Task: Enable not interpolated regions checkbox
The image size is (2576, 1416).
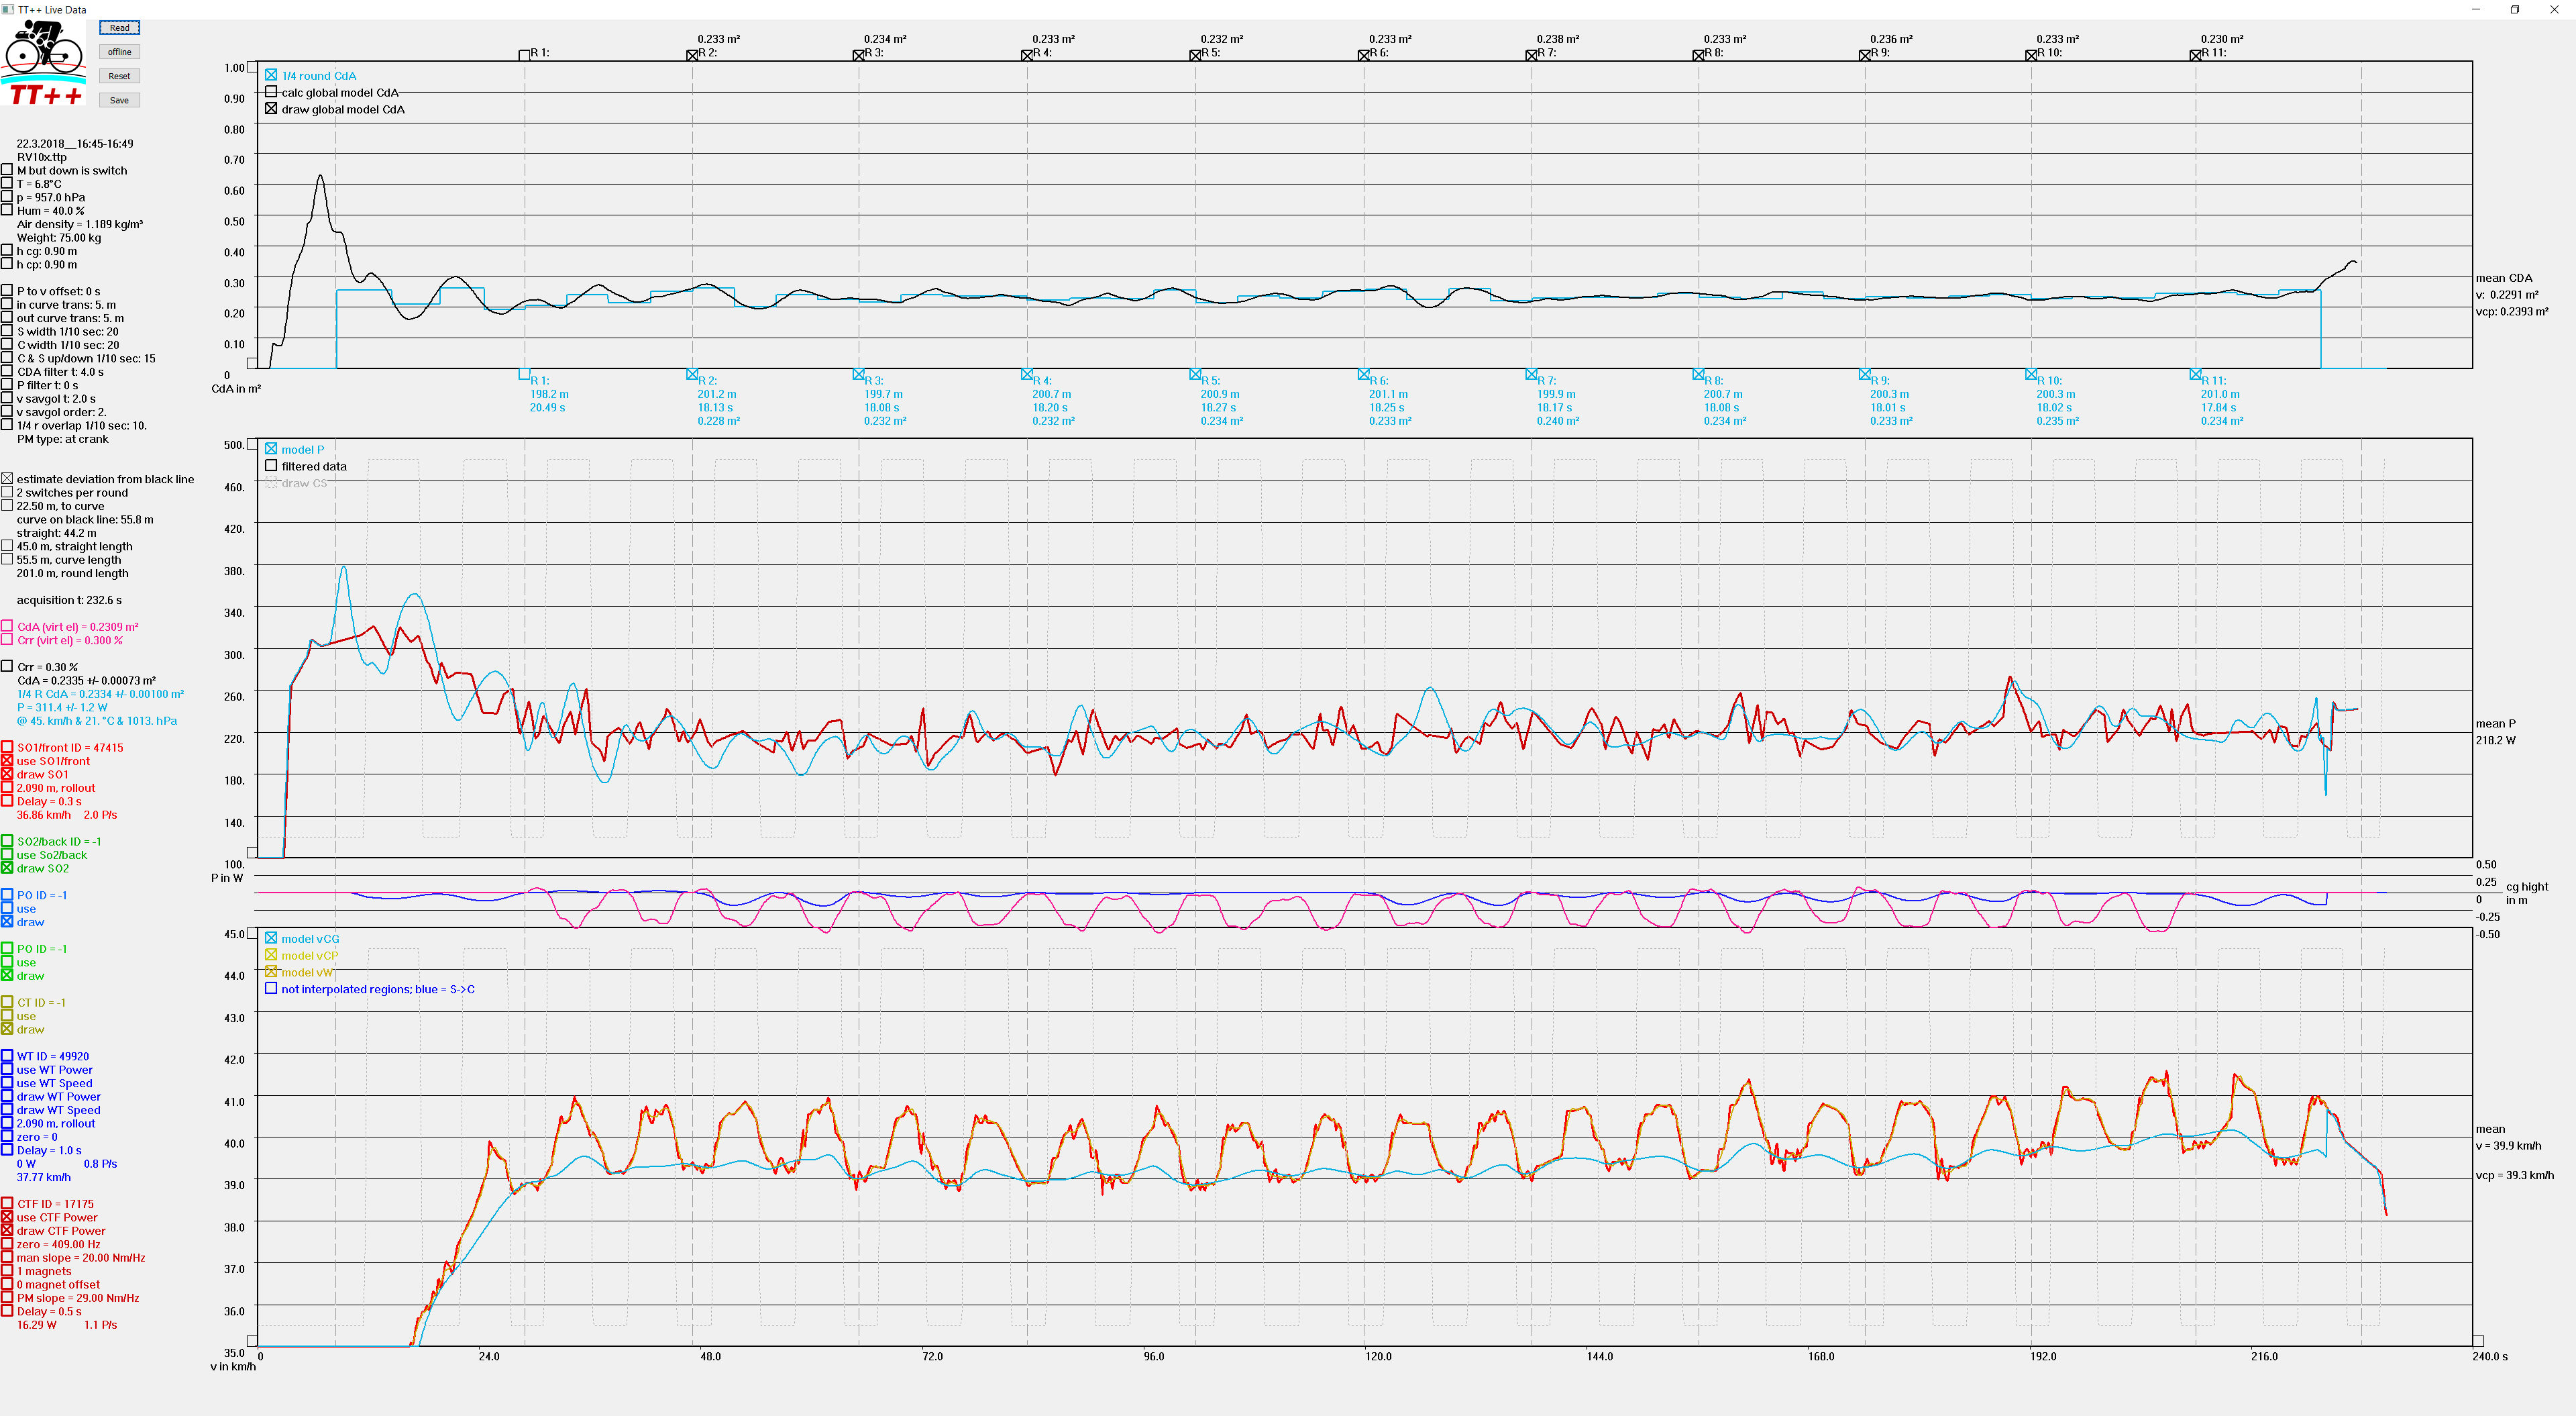Action: coord(271,989)
